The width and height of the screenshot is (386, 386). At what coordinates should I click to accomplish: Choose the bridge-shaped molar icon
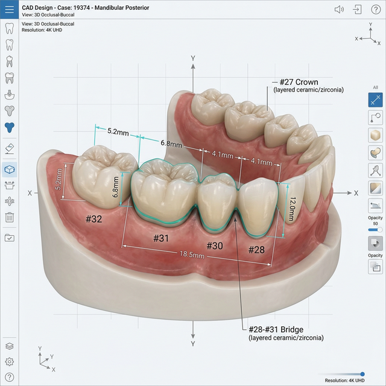pyautogui.click(x=10, y=78)
